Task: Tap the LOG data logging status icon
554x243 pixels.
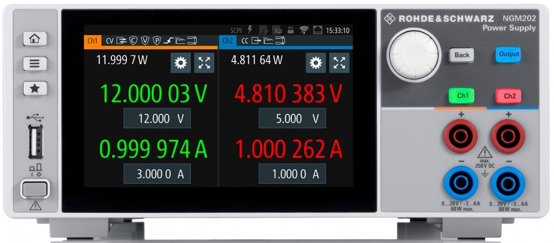Action: 277,30
